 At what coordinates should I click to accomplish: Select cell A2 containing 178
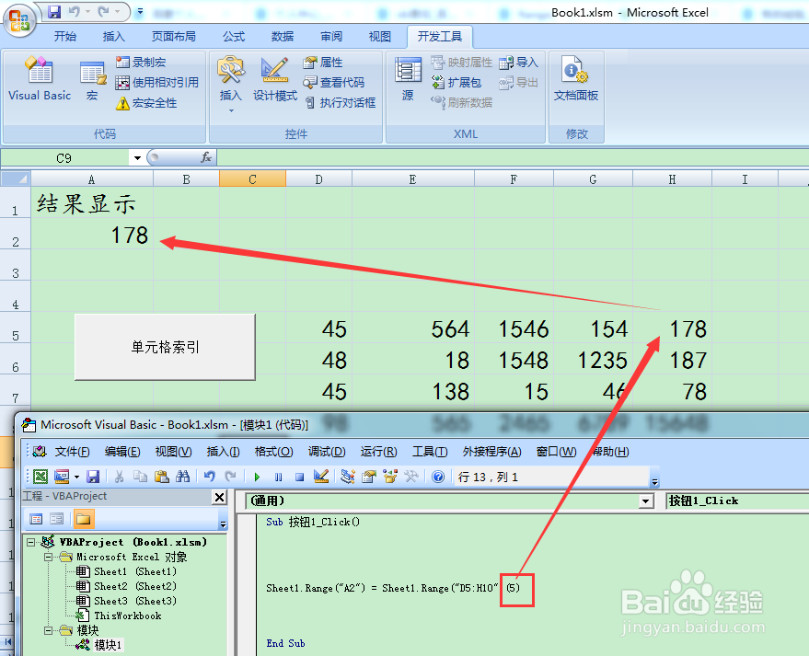[92, 235]
